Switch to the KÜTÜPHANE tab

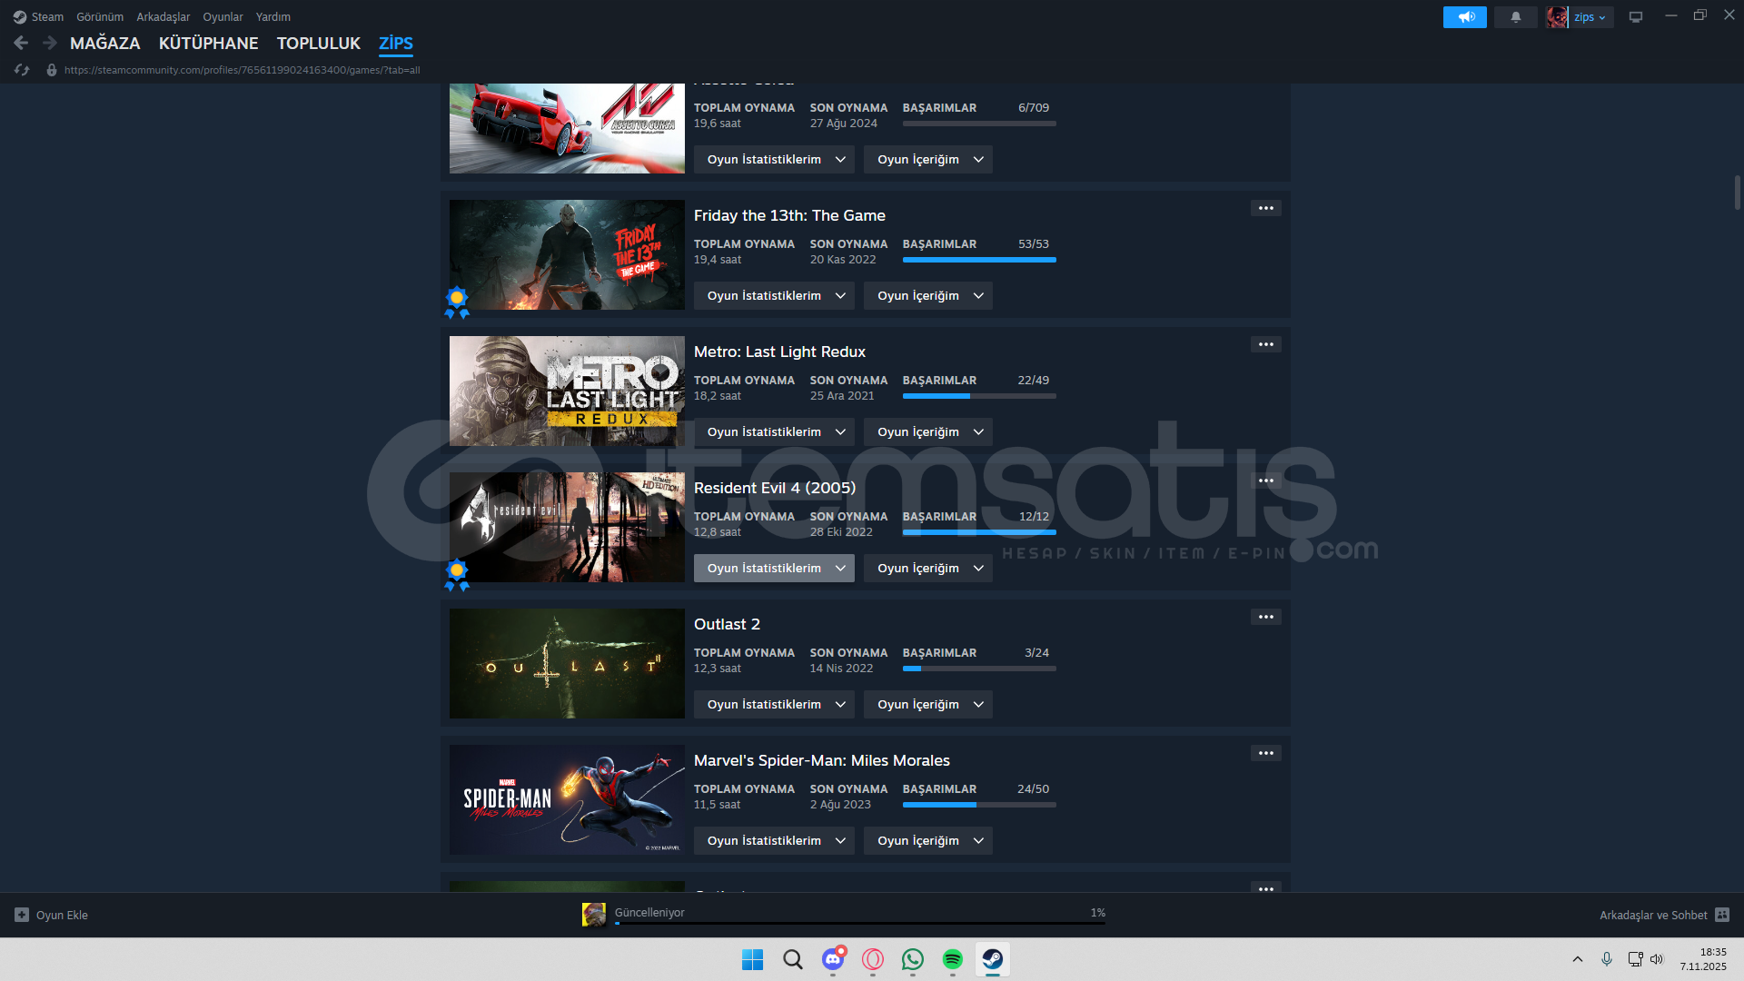tap(208, 43)
